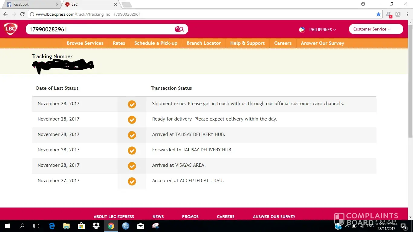Click the Philippines flag icon
The image size is (413, 232).
302,30
